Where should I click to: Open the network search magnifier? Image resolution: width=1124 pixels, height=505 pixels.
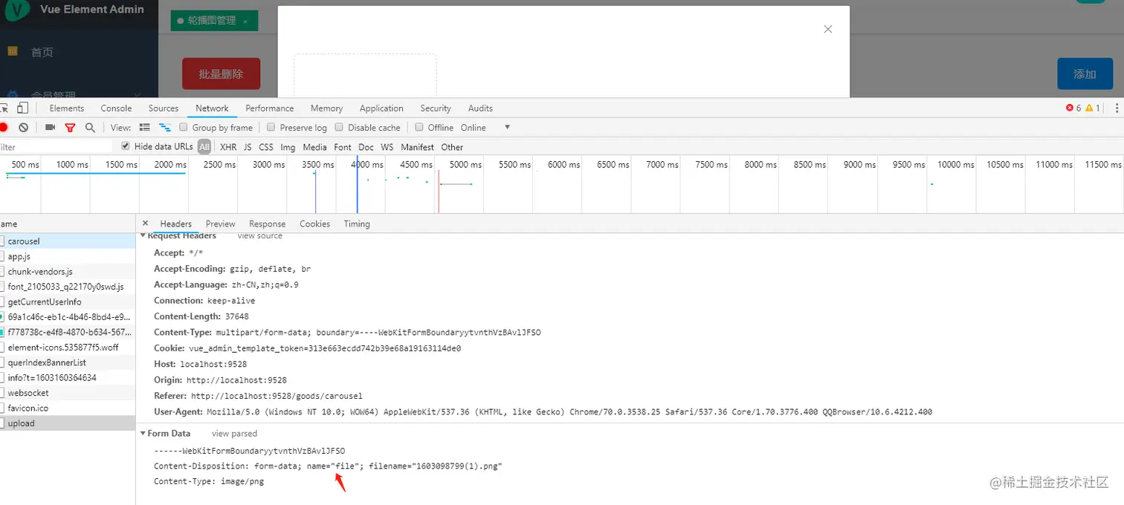point(90,128)
